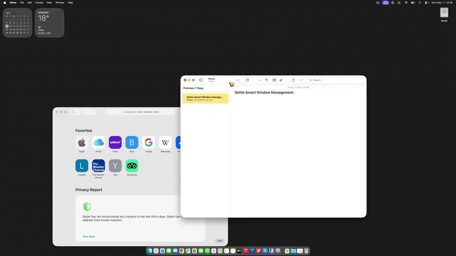
Task: Open the File menu
Action: [x=22, y=2]
